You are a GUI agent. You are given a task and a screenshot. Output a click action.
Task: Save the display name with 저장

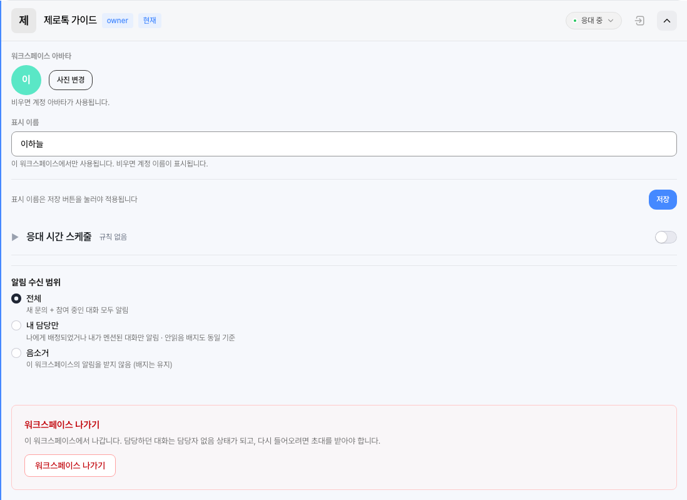(x=663, y=200)
